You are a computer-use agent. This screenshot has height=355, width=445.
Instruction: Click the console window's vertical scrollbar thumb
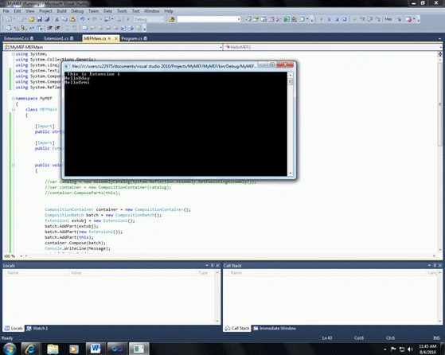[x=290, y=82]
